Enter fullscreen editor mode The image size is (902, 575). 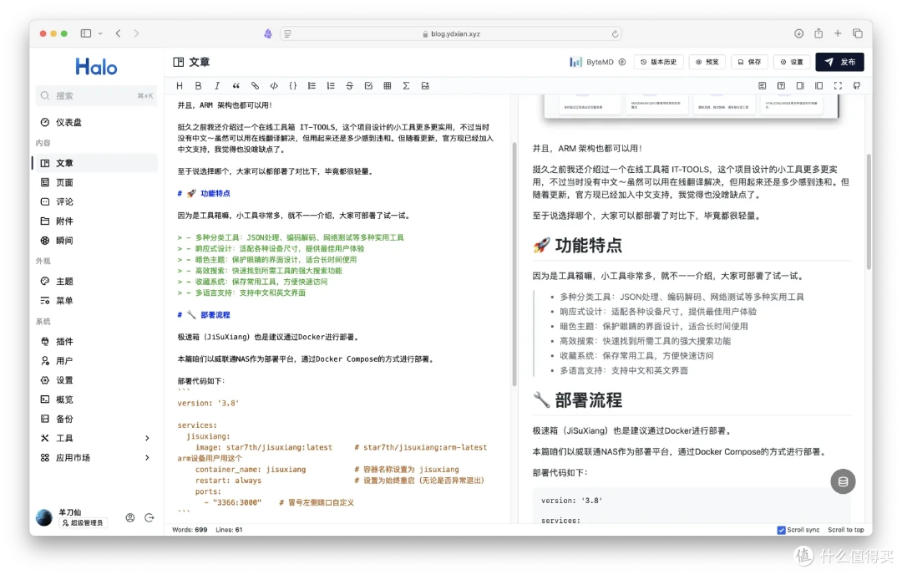click(x=839, y=86)
